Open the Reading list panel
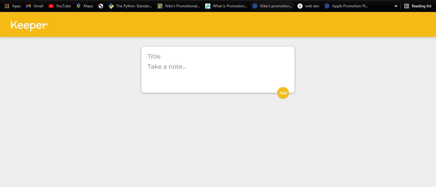 [418, 6]
